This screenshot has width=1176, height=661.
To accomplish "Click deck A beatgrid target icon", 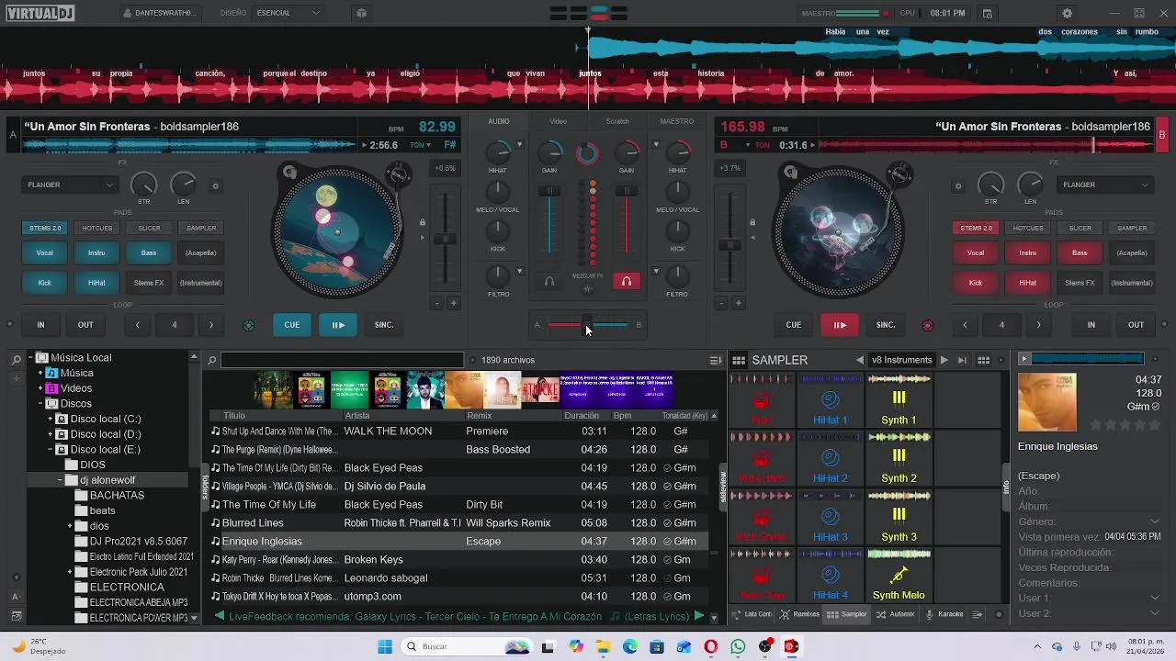I will [248, 325].
